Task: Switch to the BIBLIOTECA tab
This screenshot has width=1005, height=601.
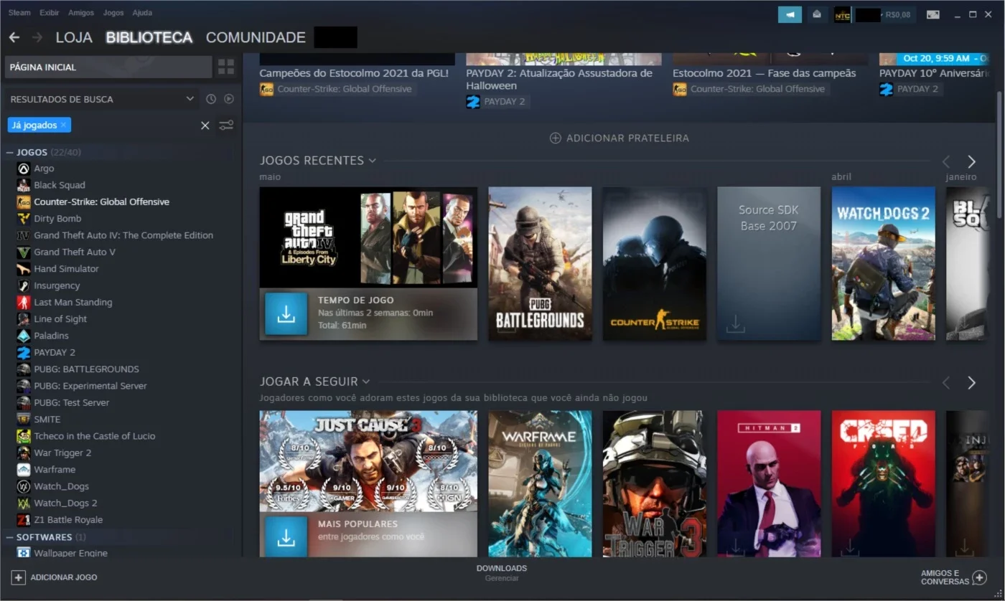Action: pos(149,37)
